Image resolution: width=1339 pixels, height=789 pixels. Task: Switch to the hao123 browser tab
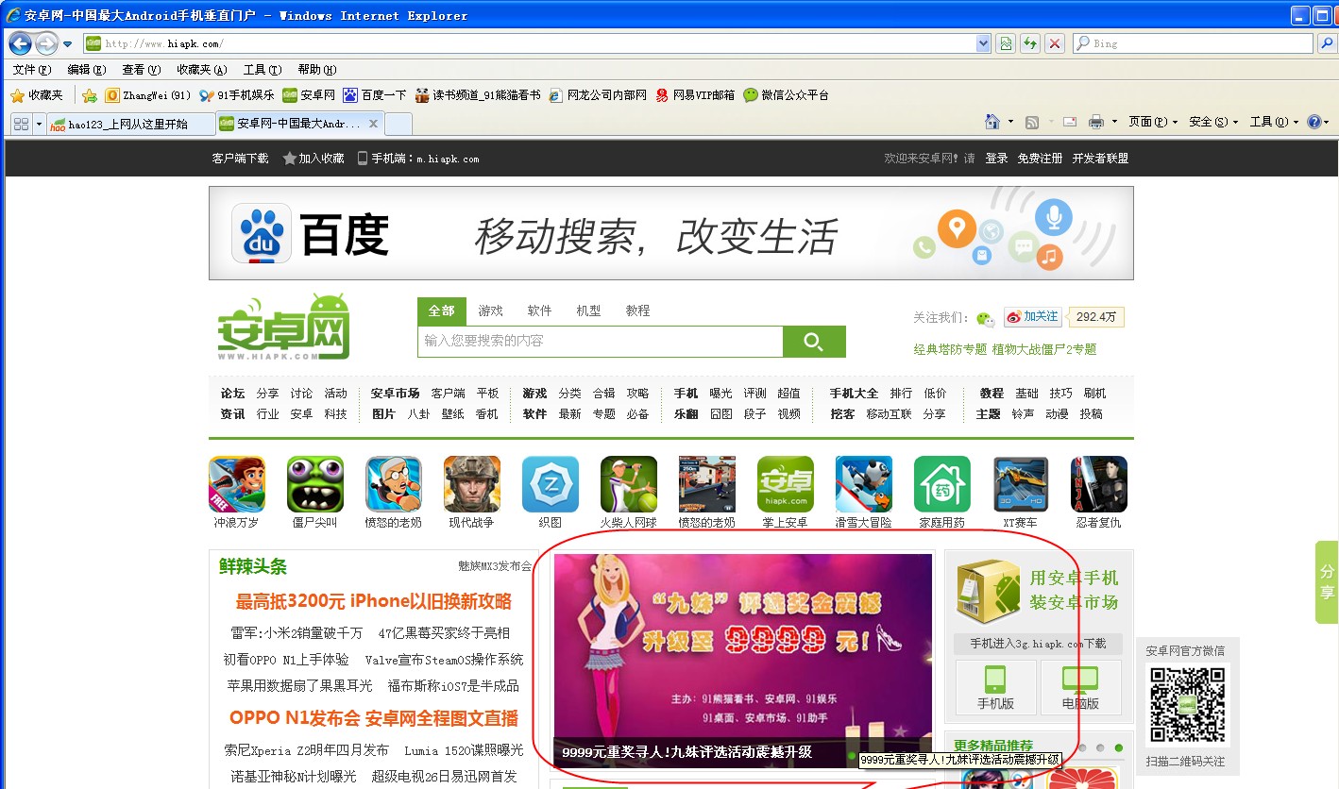click(130, 124)
